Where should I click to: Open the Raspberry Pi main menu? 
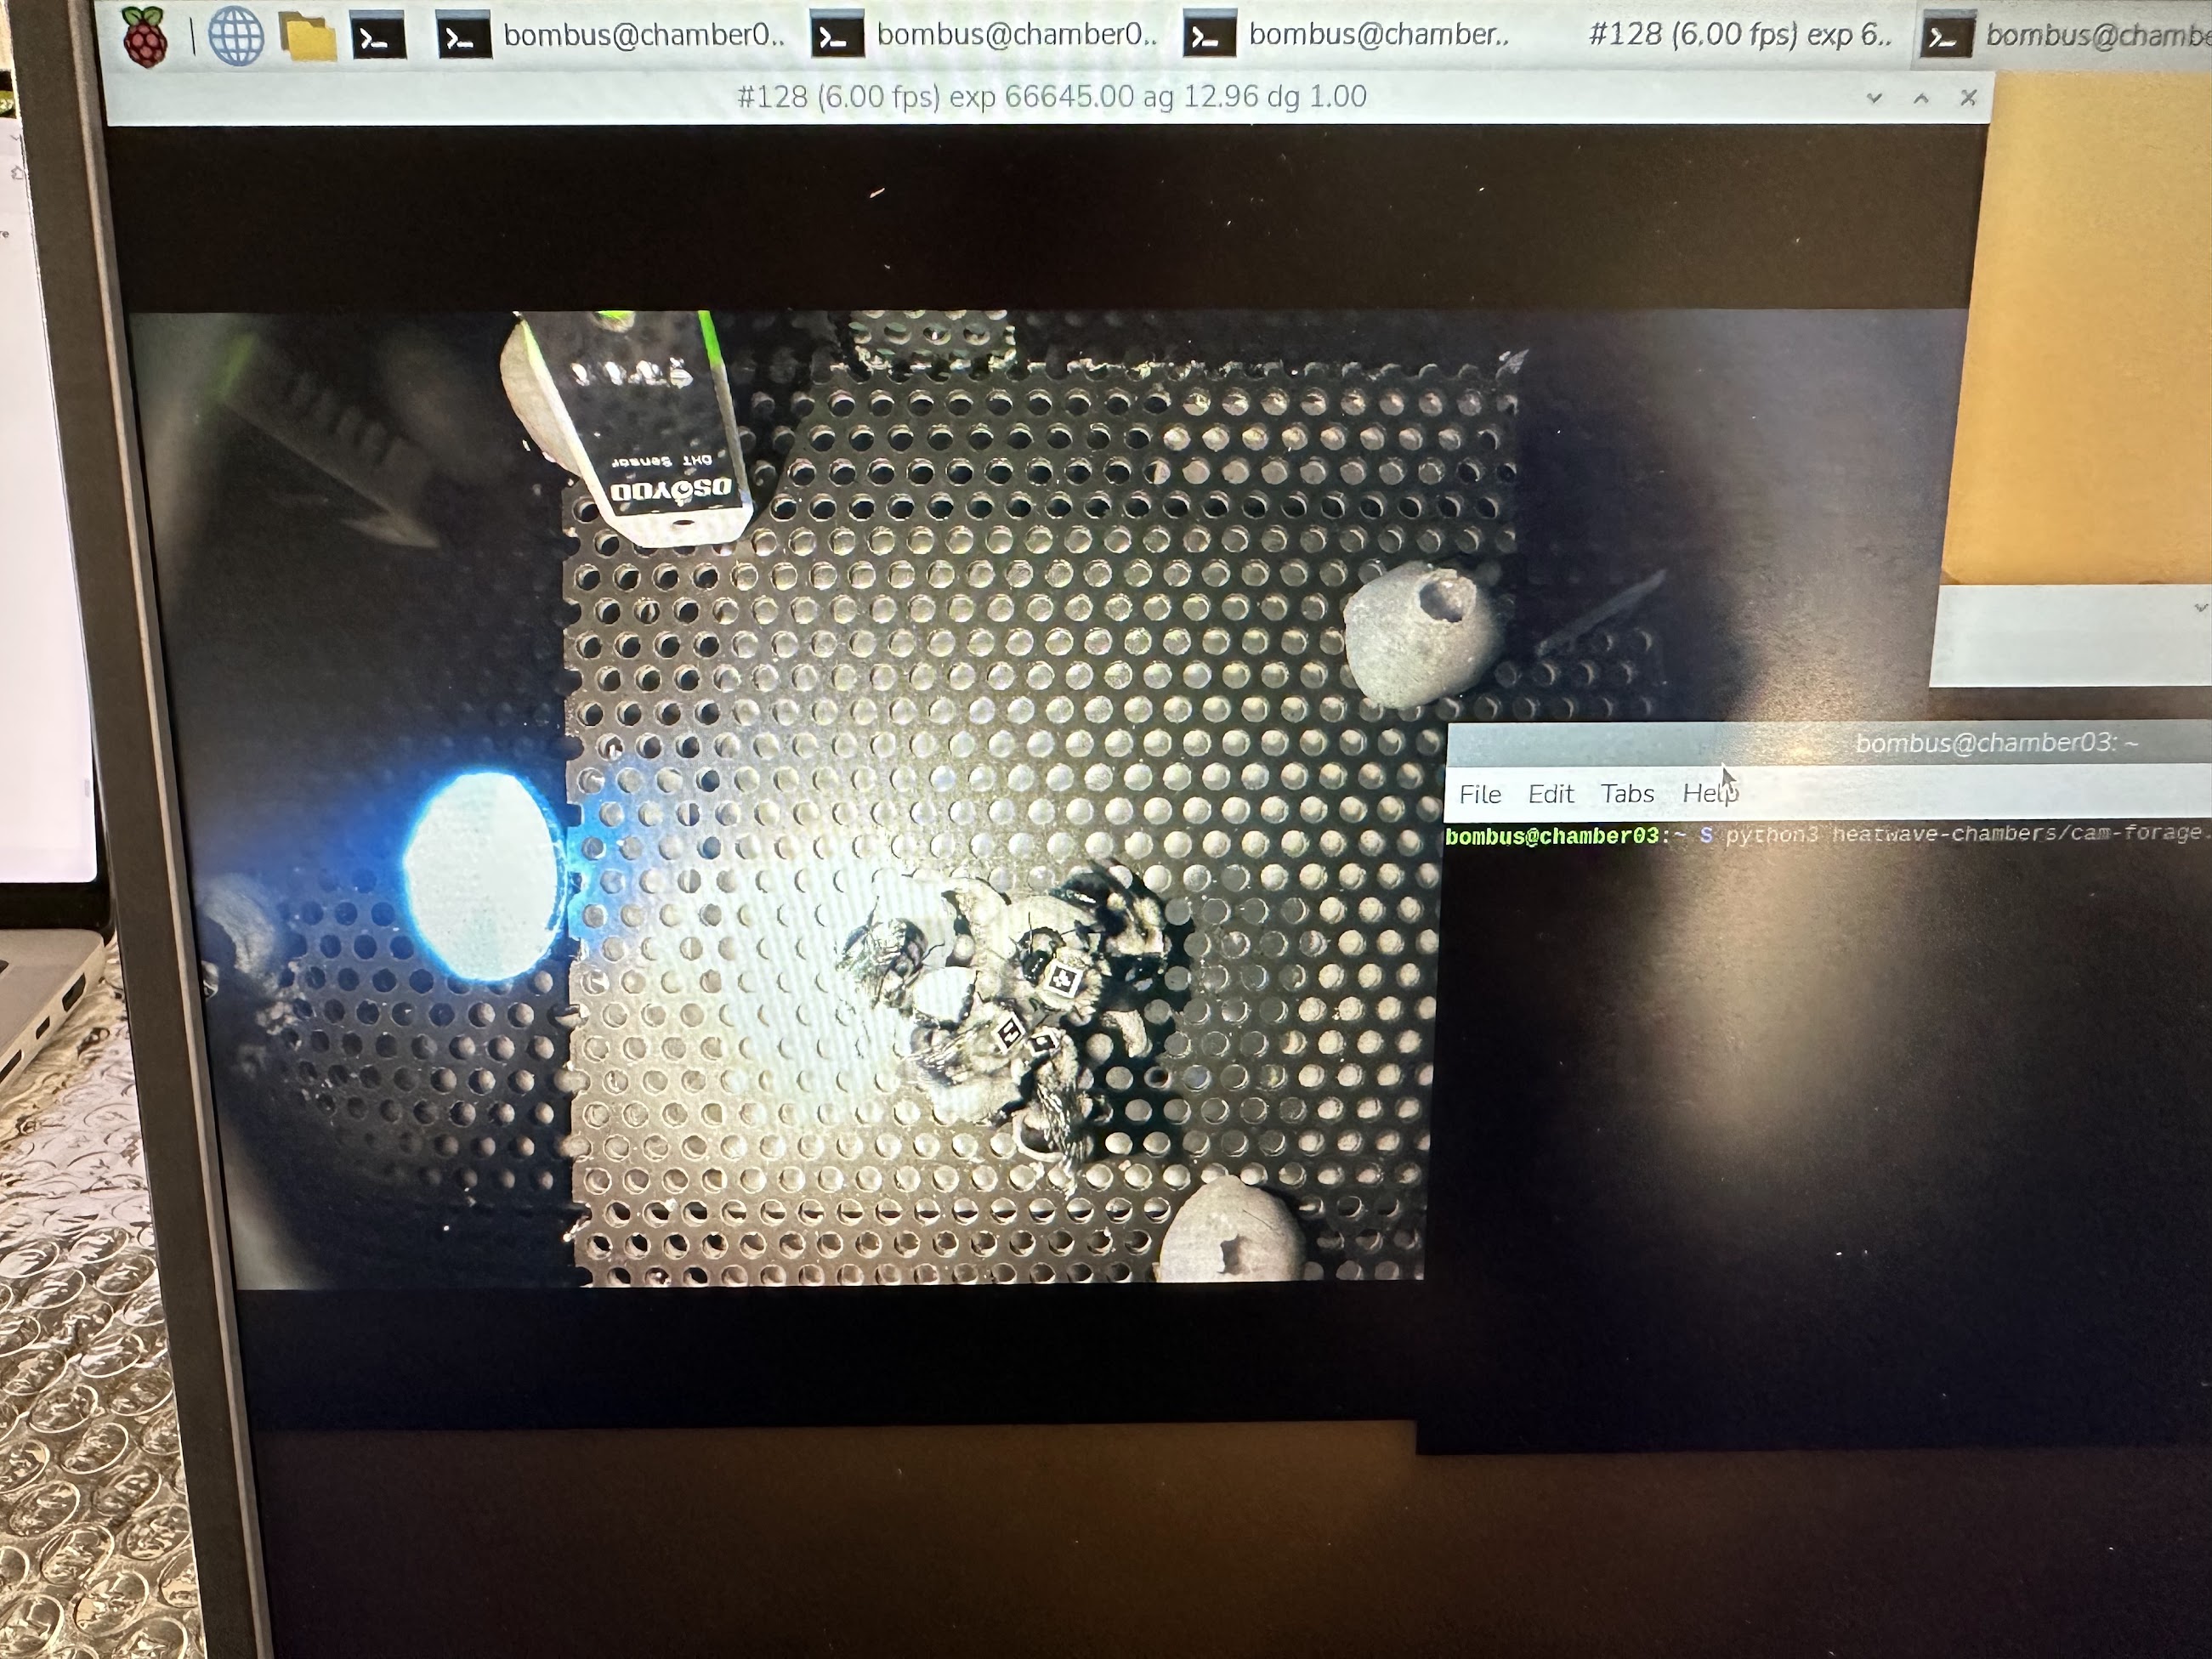pos(146,36)
